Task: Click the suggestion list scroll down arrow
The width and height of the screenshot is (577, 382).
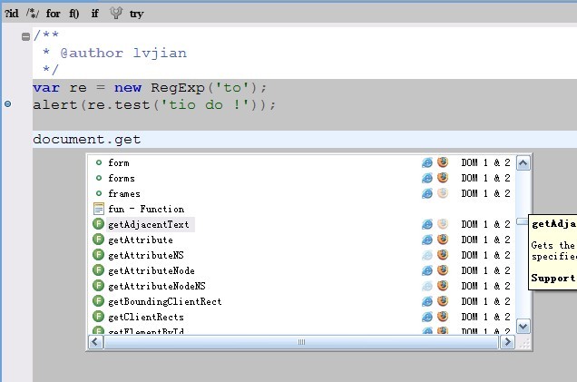Action: click(x=523, y=327)
